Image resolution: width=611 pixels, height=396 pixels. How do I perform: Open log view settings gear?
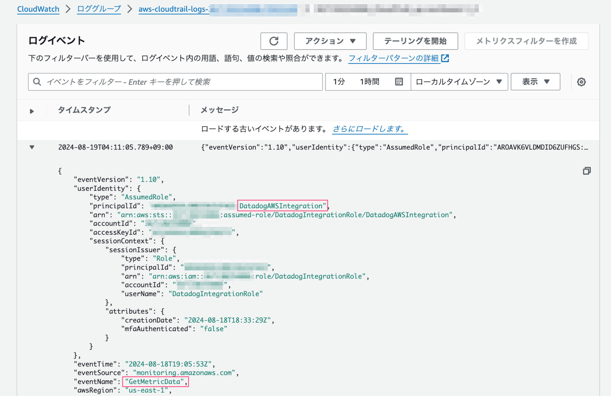(581, 82)
